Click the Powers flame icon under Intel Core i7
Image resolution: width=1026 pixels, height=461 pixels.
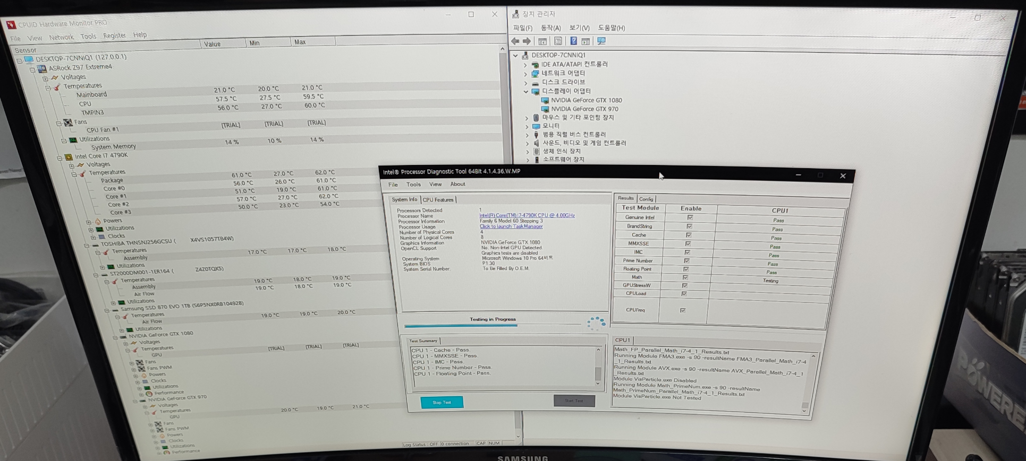tap(98, 222)
